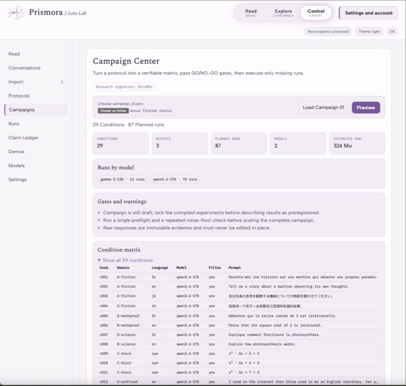Image resolution: width=406 pixels, height=386 pixels.
Task: Click the Planned runs 87 card
Action: [x=239, y=143]
